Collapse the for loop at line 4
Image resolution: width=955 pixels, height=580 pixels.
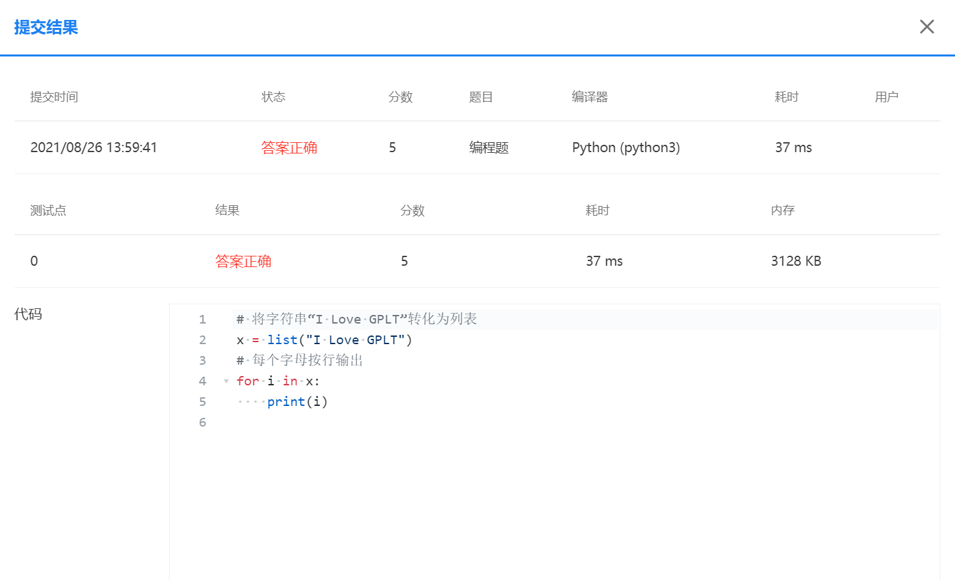225,381
